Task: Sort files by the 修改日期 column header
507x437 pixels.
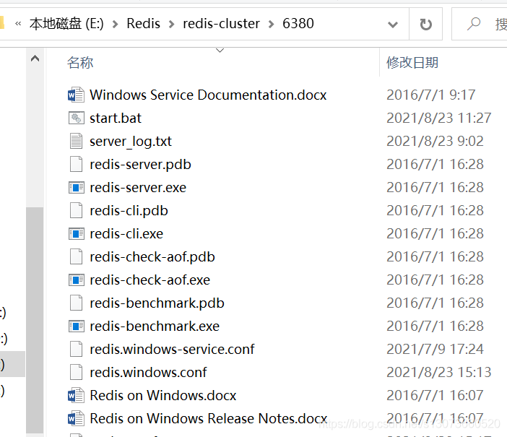Action: coord(412,63)
